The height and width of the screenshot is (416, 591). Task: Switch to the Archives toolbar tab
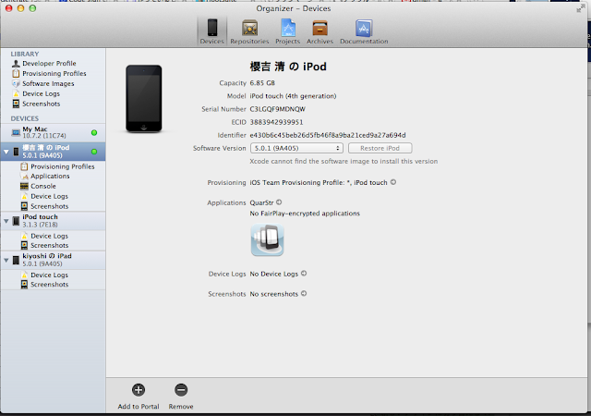[320, 31]
